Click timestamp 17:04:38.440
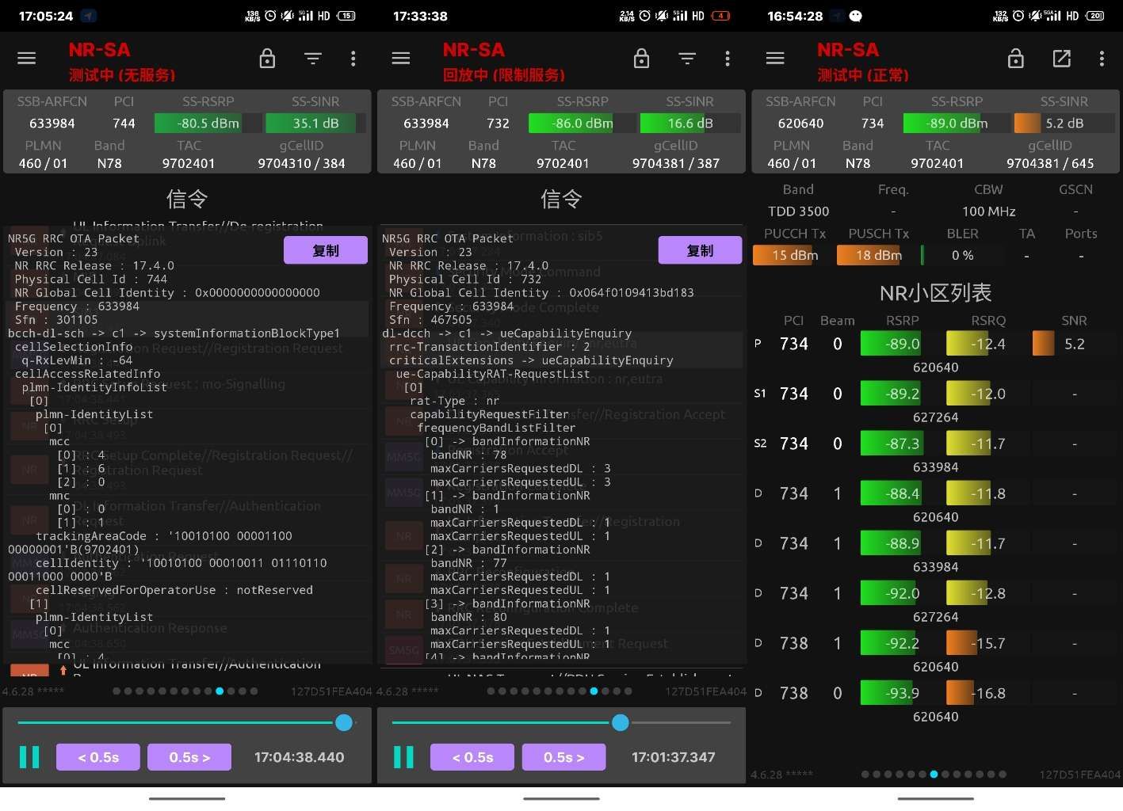Screen dimensions: 1123x811 (x=299, y=757)
